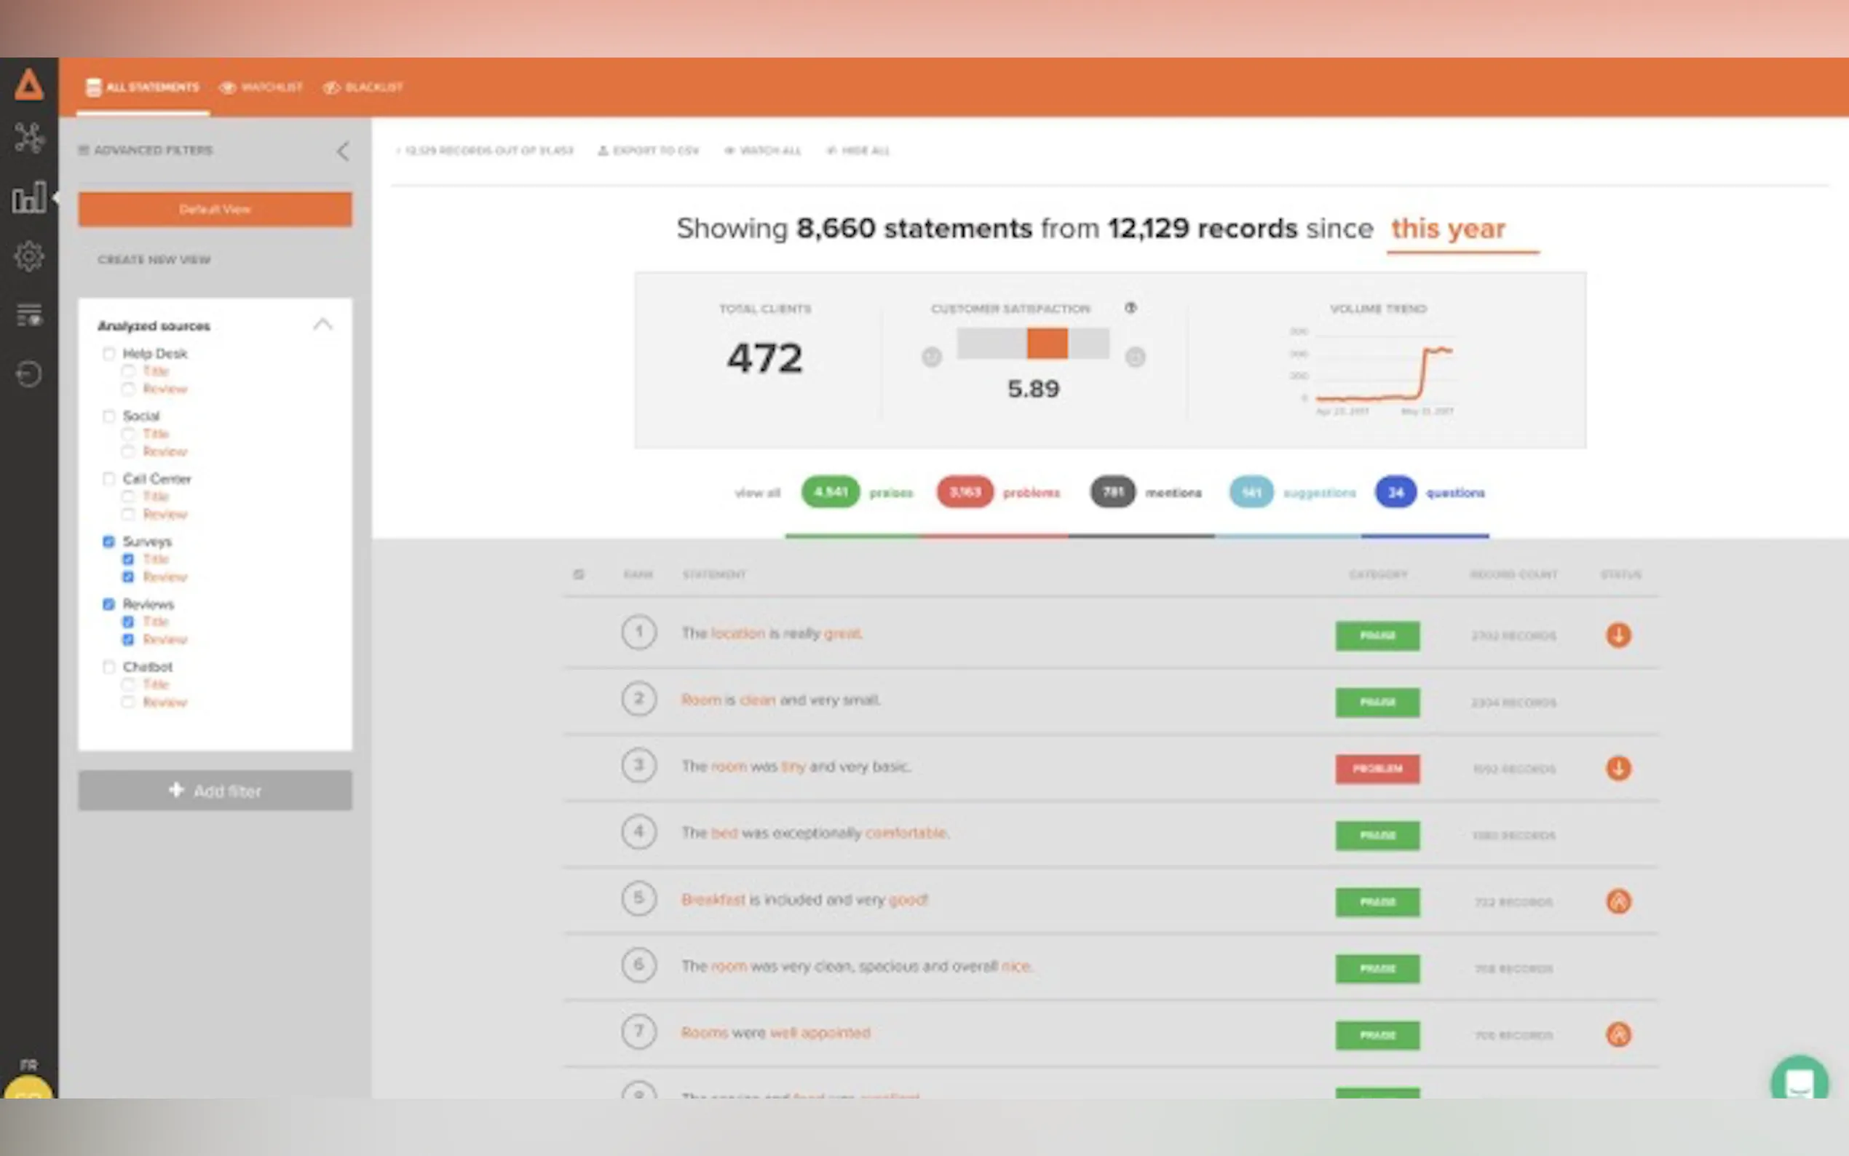Filter by the red problems count badge

pos(964,491)
